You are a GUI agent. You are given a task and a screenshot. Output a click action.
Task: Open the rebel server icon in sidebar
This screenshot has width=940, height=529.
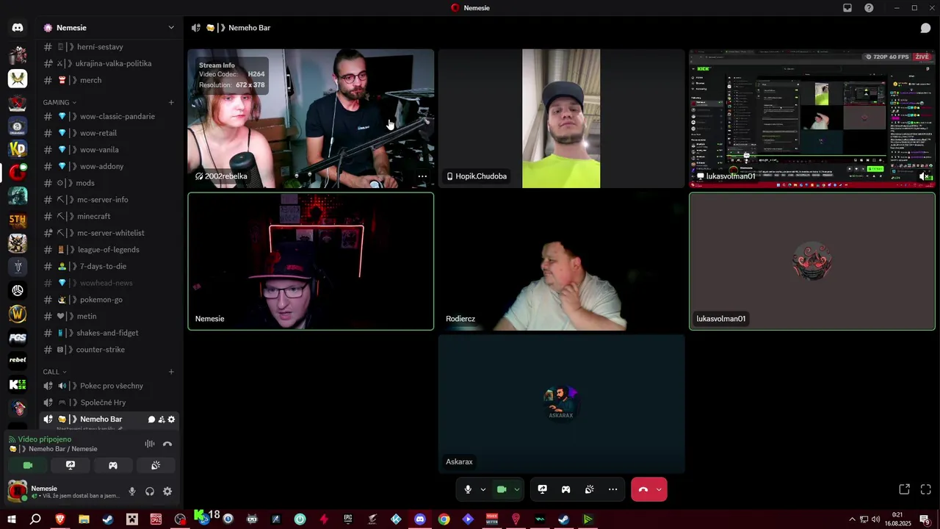click(18, 360)
